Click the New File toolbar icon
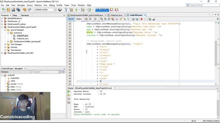 [4, 10]
